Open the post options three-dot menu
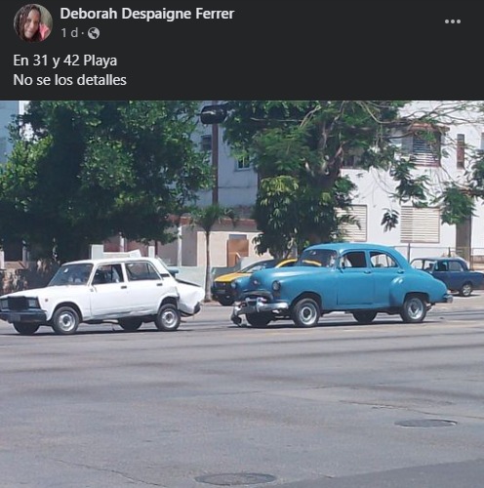The image size is (484, 488). 453,21
